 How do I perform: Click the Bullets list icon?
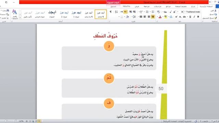point(153,12)
